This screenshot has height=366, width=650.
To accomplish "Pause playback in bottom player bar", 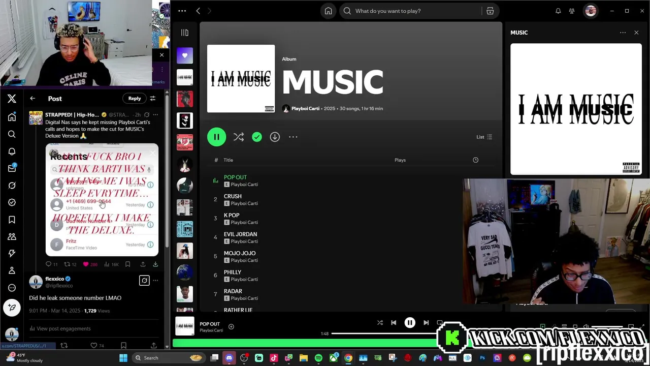I will click(410, 323).
